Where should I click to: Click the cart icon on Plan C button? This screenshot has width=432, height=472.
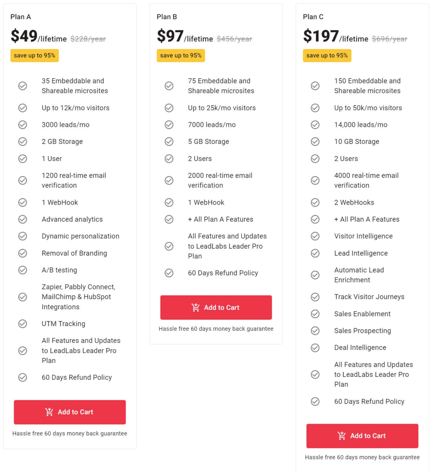[x=341, y=436]
